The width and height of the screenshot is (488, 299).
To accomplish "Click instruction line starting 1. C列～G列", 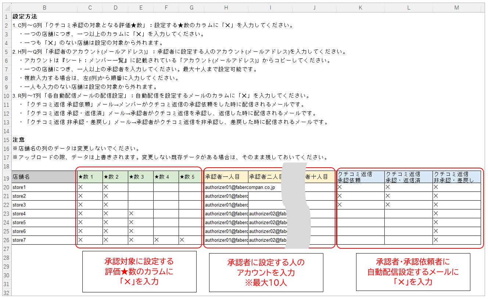I will tap(153, 25).
